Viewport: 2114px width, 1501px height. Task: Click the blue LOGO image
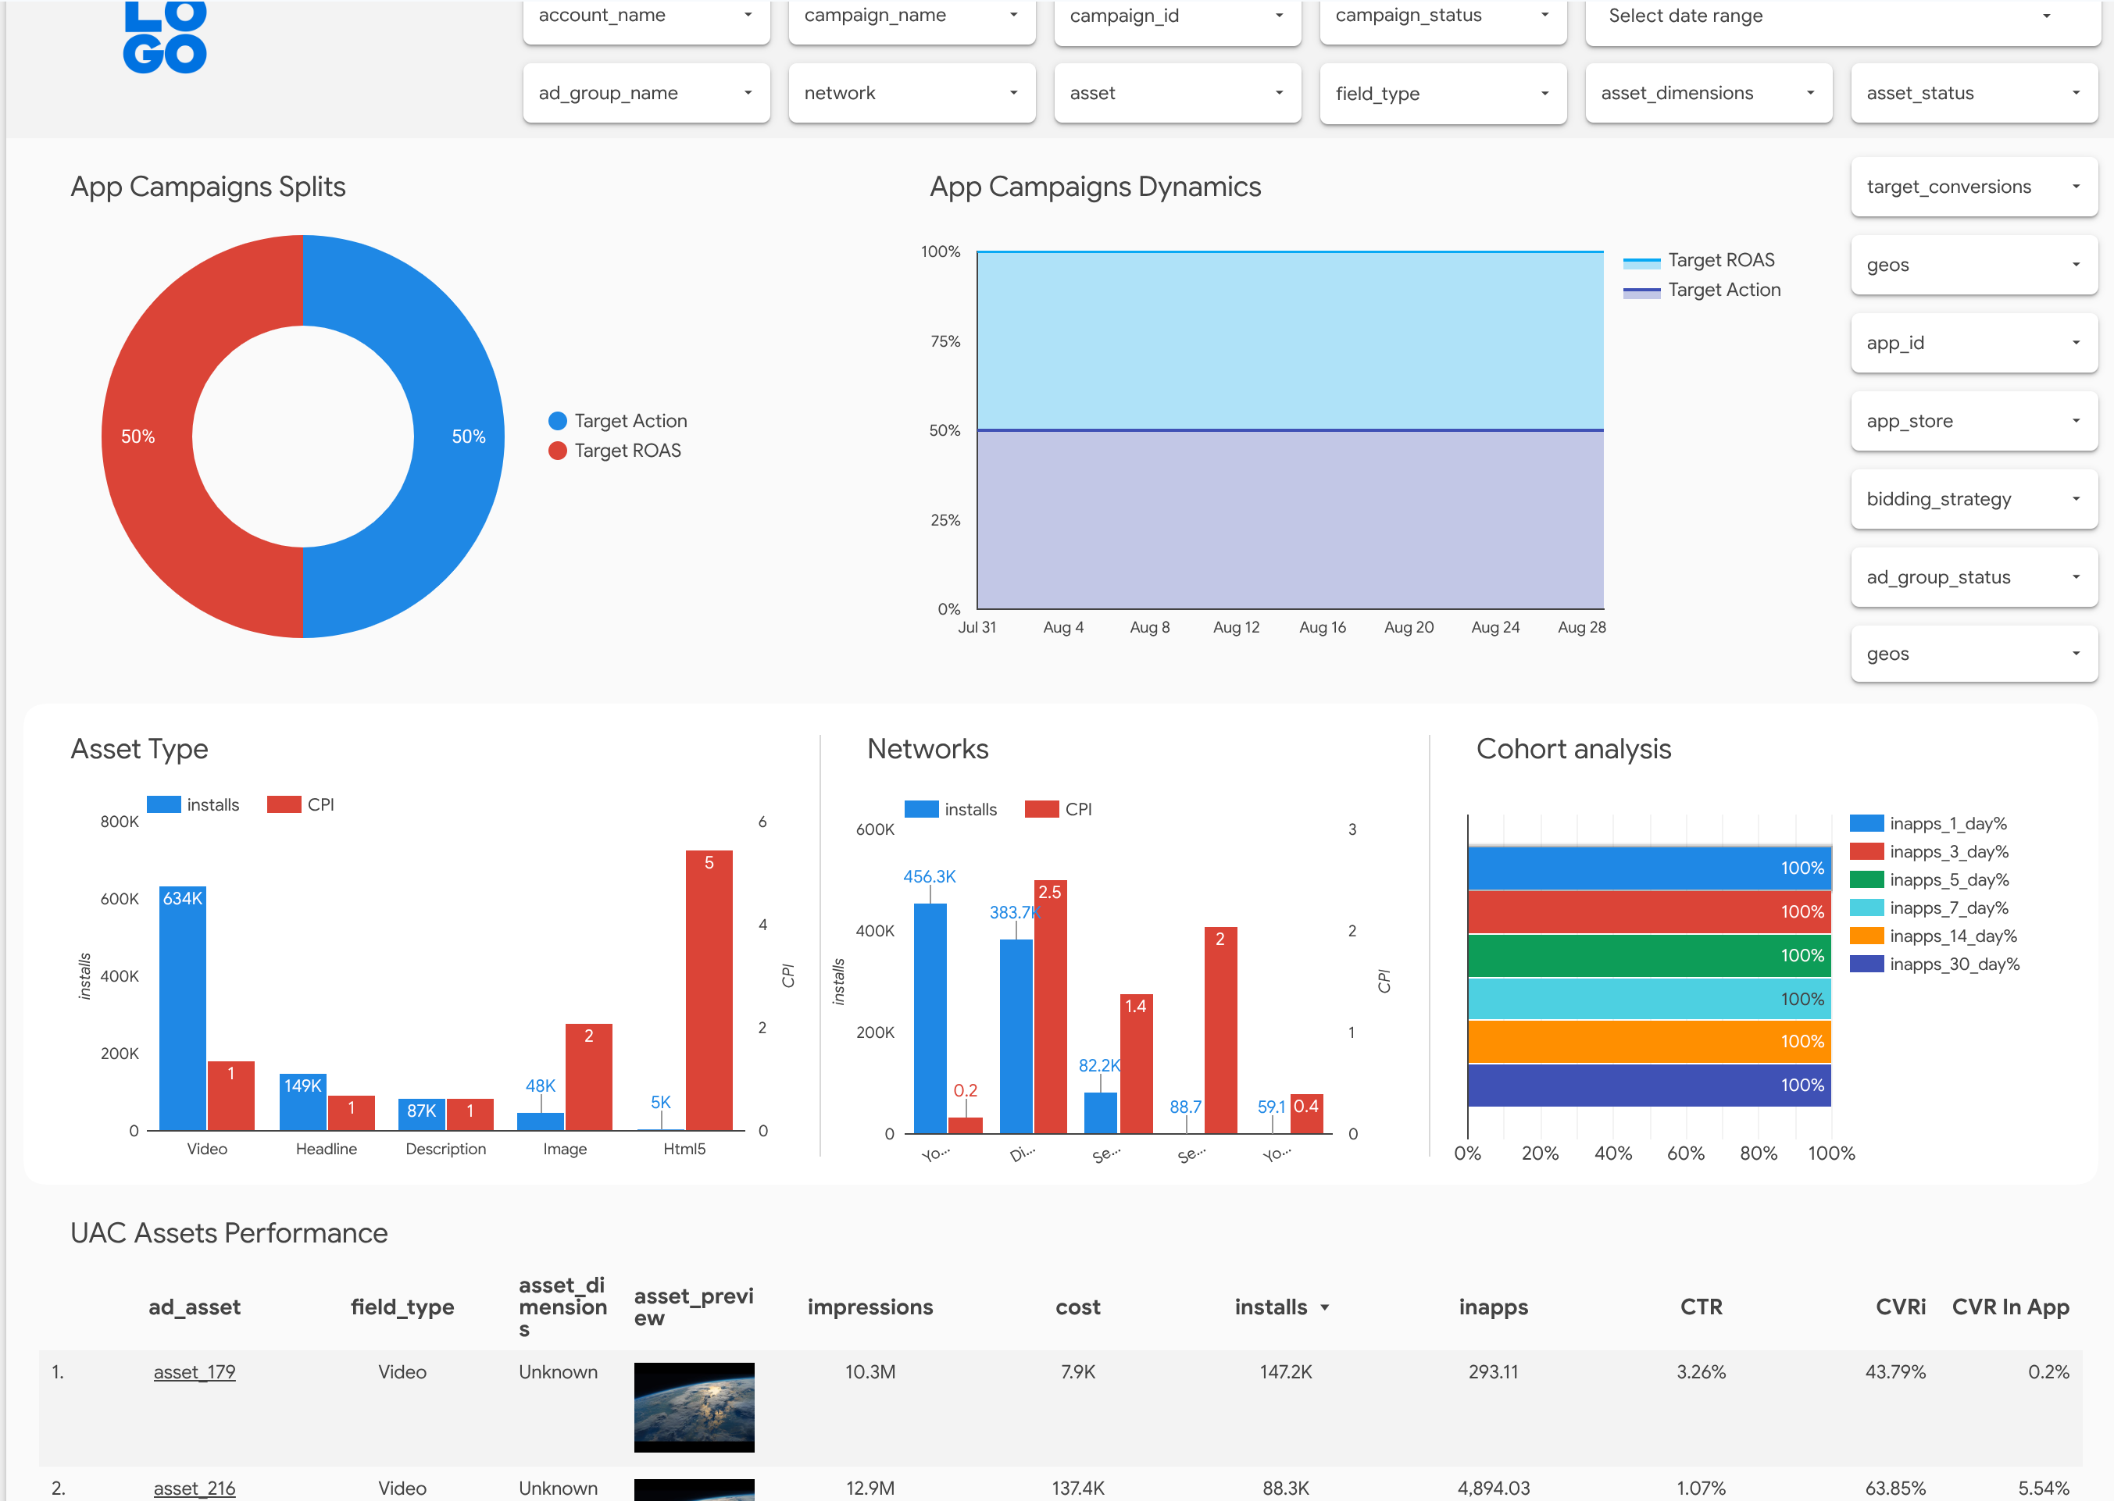pos(165,37)
